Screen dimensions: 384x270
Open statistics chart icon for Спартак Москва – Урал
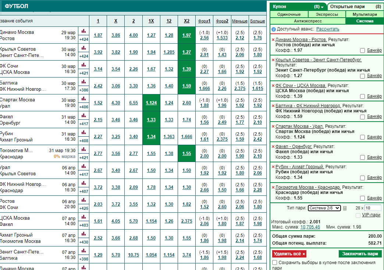click(x=84, y=98)
